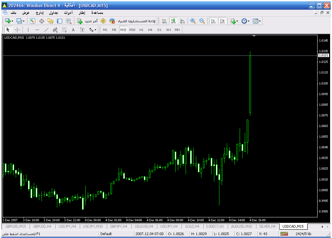The width and height of the screenshot is (332, 238).
Task: Select the text label 'A' tool
Action: 73,30
